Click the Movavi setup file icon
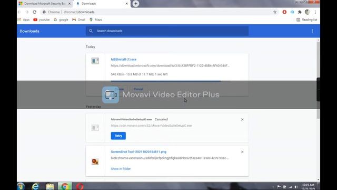Viewport: 337px width, 190px height. [x=95, y=128]
